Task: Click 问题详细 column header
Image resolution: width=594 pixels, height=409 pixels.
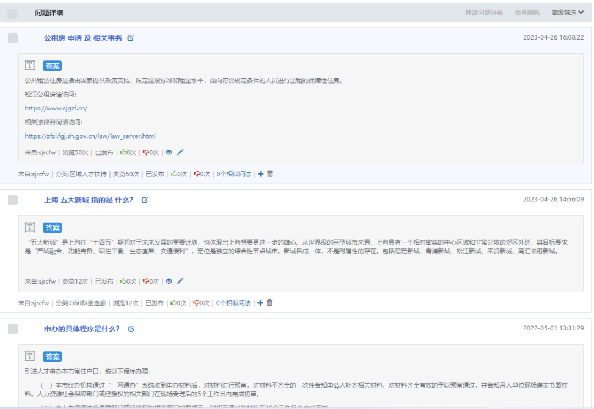Action: [50, 13]
